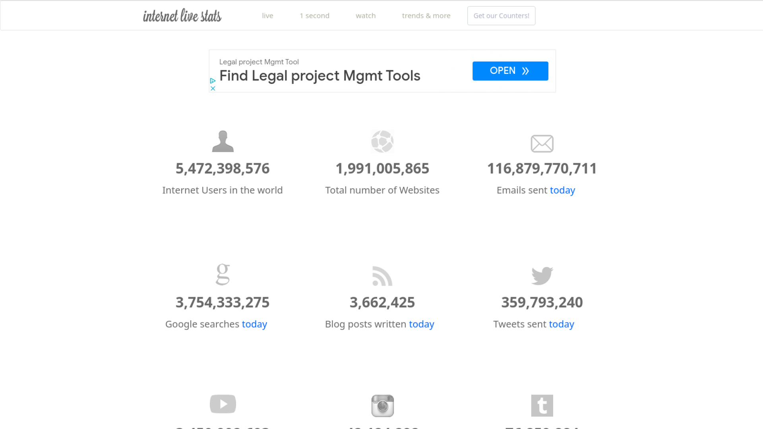
Task: Click the Twitter bird icon
Action: coord(542,276)
